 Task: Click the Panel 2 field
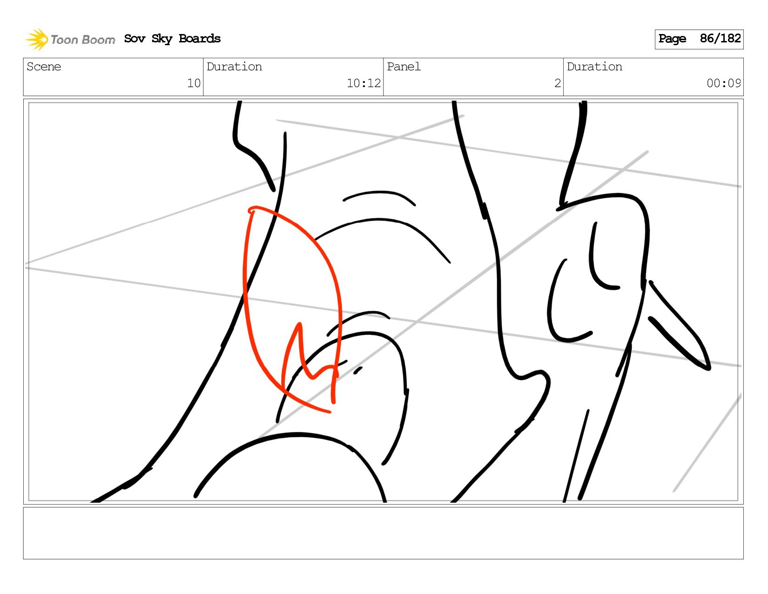coord(473,77)
